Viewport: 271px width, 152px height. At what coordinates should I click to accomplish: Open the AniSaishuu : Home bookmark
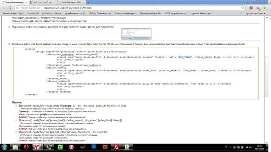coord(52,13)
